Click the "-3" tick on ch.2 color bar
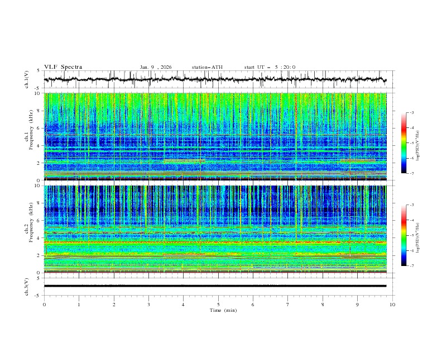442x342 pixels. (412, 205)
